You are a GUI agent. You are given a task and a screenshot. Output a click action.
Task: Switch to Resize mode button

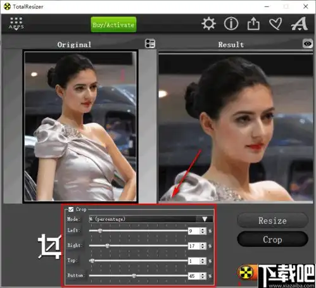[x=272, y=221]
